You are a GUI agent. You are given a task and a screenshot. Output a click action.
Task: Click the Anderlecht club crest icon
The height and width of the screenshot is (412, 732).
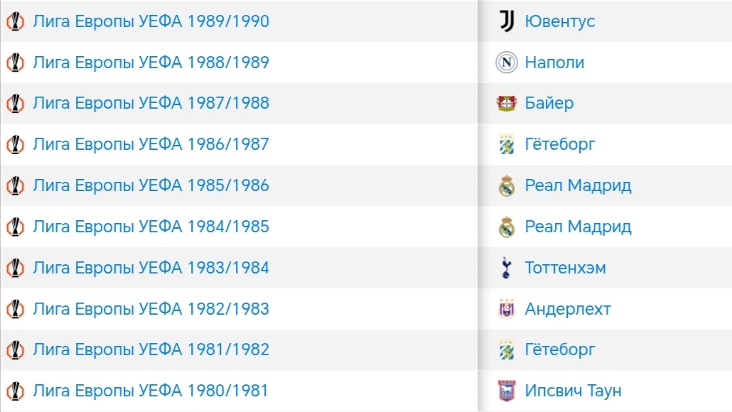[506, 309]
